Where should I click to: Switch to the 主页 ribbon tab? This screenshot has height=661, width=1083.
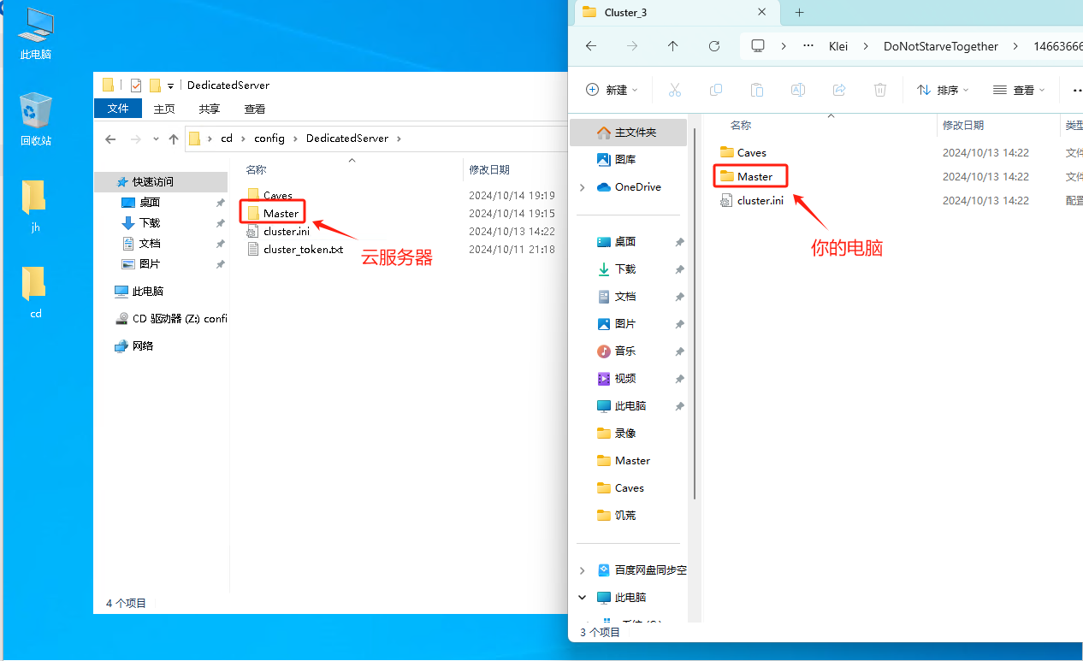(164, 109)
